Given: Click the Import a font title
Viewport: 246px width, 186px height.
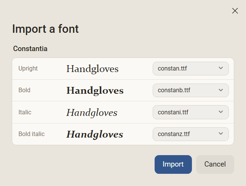Looking at the screenshot, I should click(x=45, y=29).
